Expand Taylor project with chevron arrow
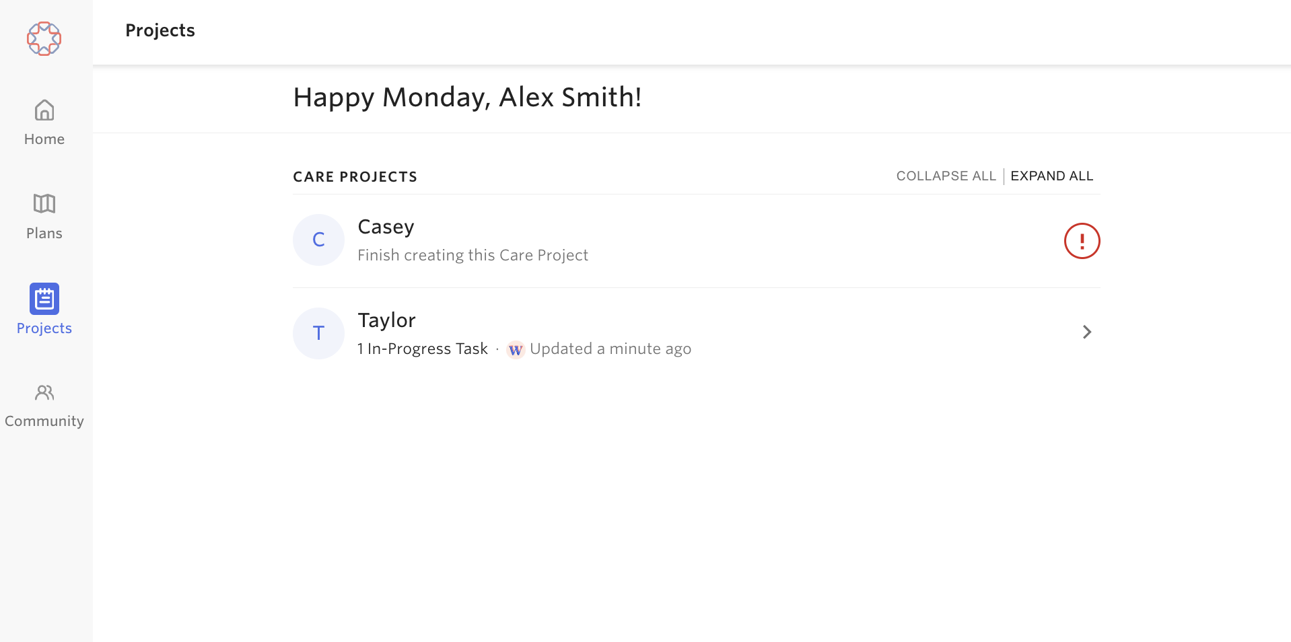Viewport: 1291px width, 642px height. pos(1086,332)
